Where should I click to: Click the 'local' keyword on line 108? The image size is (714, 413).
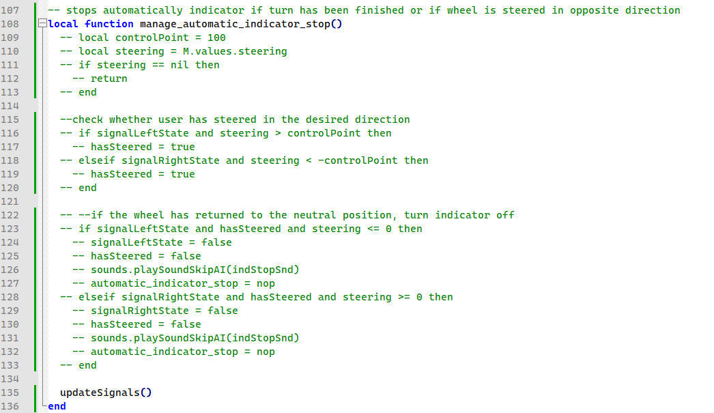(63, 24)
